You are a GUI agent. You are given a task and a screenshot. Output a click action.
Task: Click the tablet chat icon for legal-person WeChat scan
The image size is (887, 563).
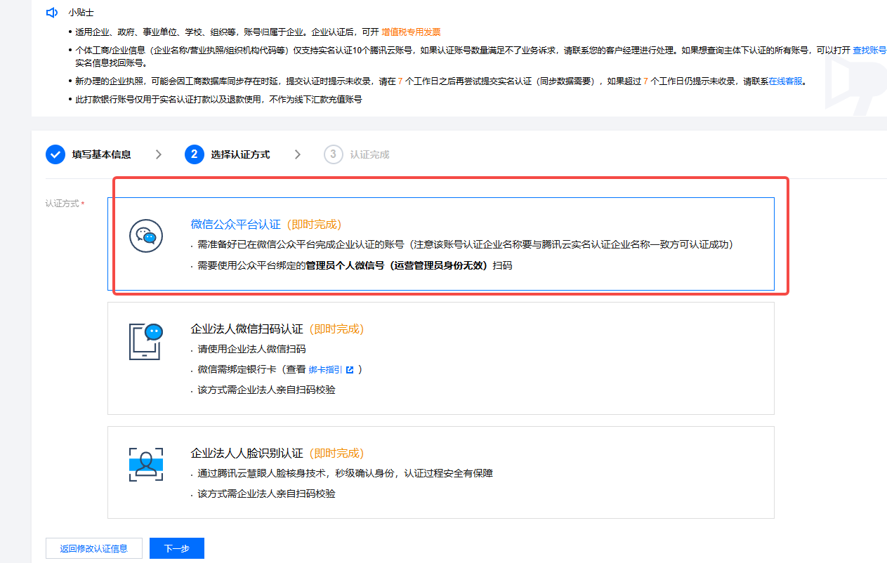click(146, 342)
